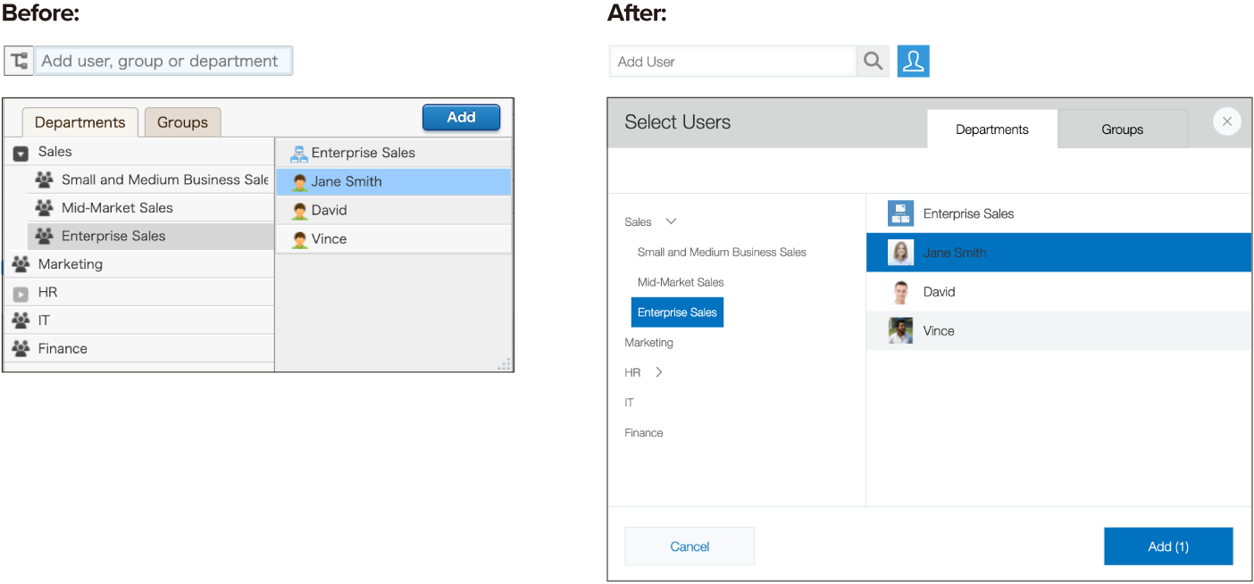Select Mid-Market Sales in the Select Users tree

(681, 282)
